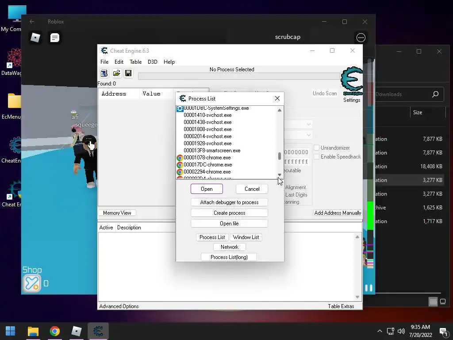Select the CheatEn desktop icon
This screenshot has height=340, width=453.
(11, 150)
